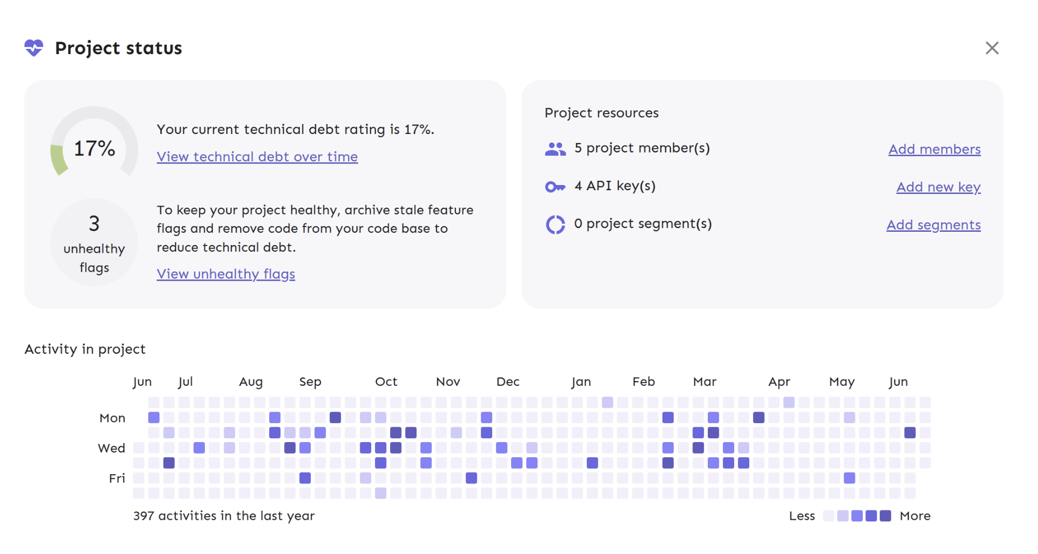The height and width of the screenshot is (554, 1038).
Task: Close the Project status dialog
Action: (993, 48)
